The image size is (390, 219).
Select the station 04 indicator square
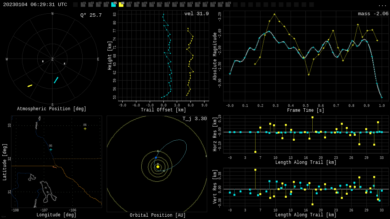106,5
